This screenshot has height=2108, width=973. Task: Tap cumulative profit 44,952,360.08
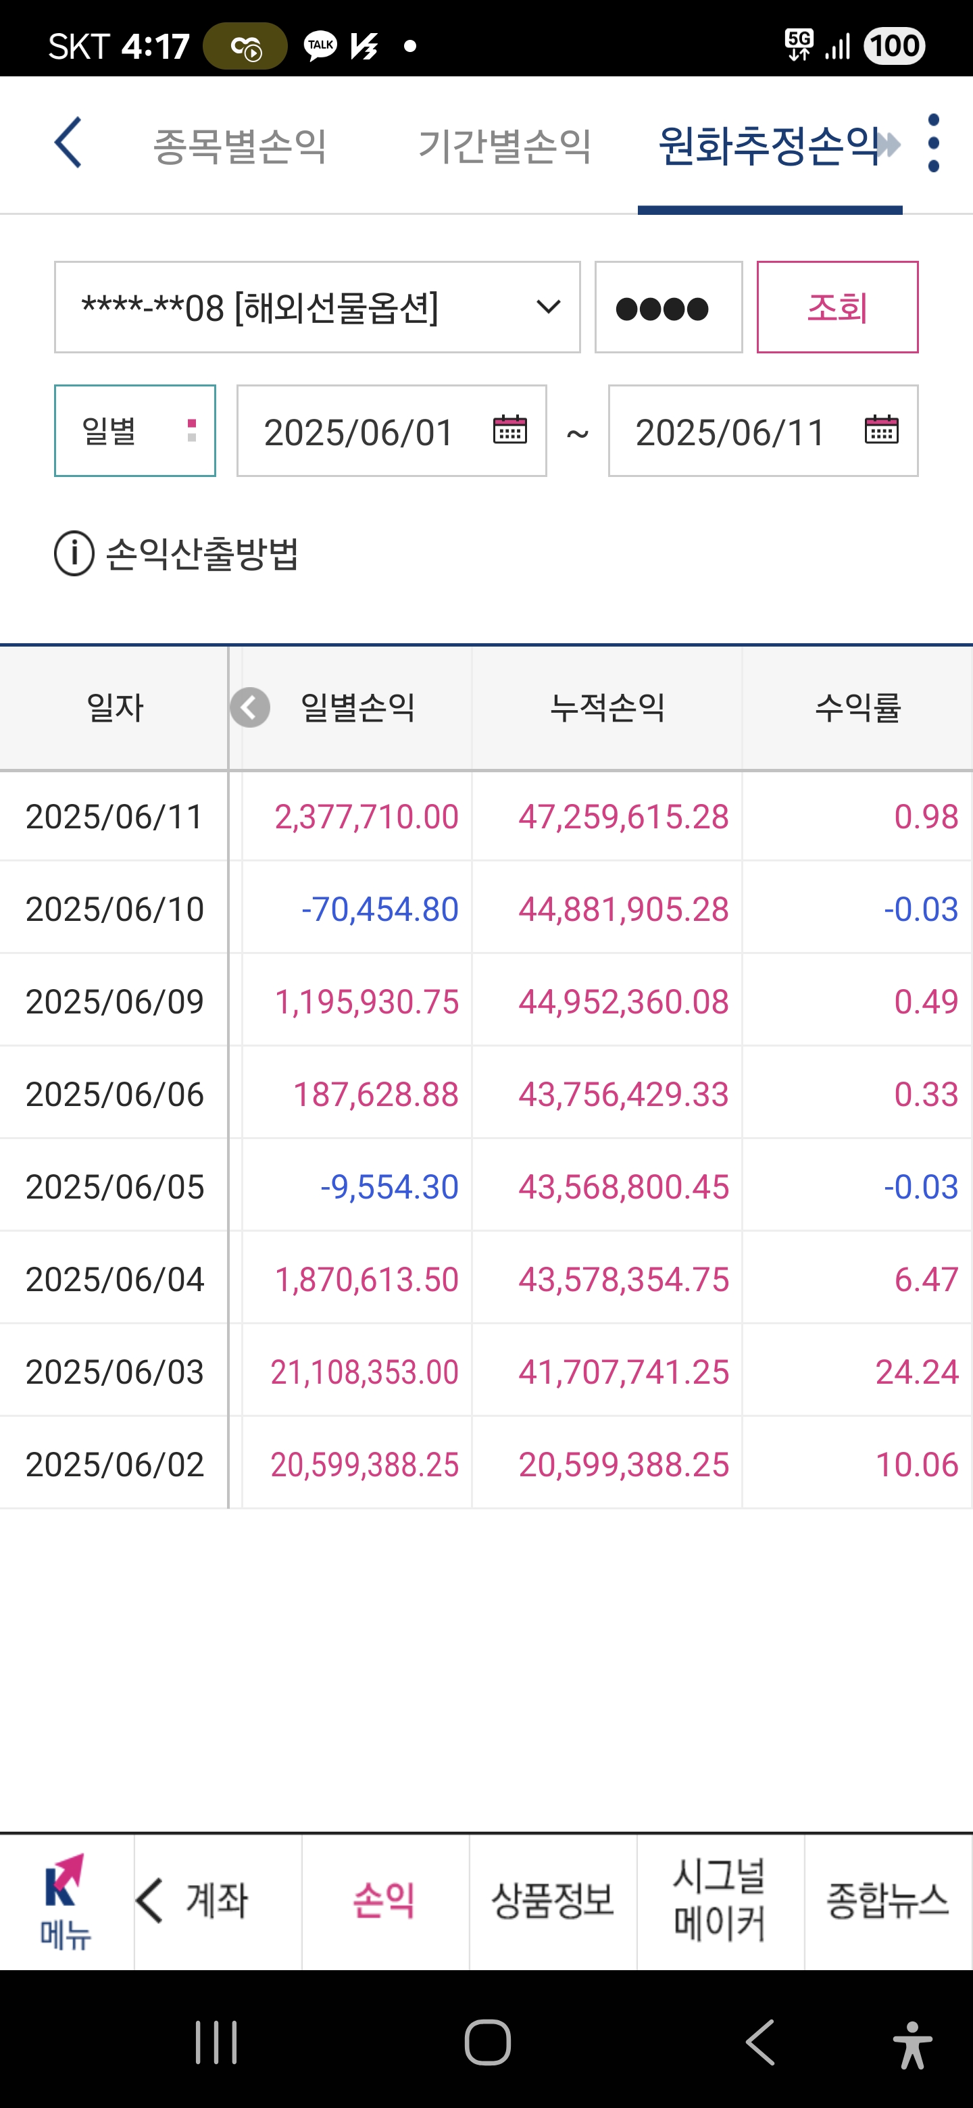pos(624,1001)
